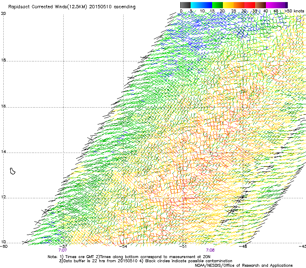Select the magenta 40-45 knots legend swatch
This screenshot has height=268, width=306.
pyautogui.click(x=271, y=5)
